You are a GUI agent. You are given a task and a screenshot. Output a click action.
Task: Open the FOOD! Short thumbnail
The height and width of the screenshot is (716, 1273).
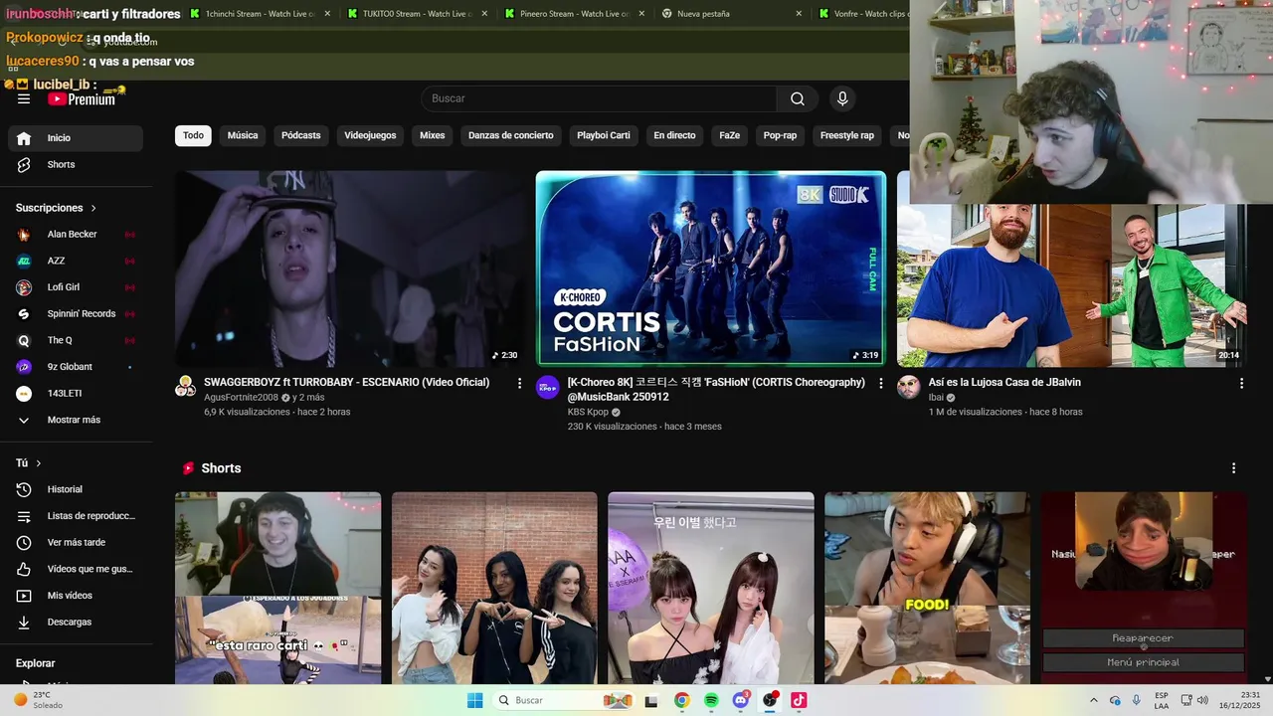[927, 588]
